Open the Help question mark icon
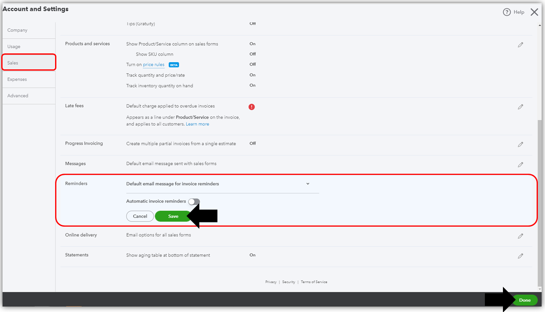Image resolution: width=545 pixels, height=312 pixels. [x=507, y=12]
